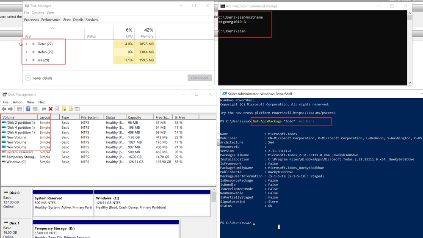Switch to the Performance tab
Image resolution: width=423 pixels, height=238 pixels.
(51, 20)
